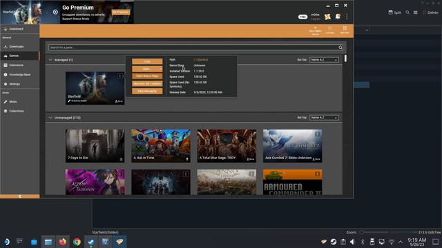Expand chevron dropdown in file manager
The height and width of the screenshot is (248, 442).
(x=367, y=30)
